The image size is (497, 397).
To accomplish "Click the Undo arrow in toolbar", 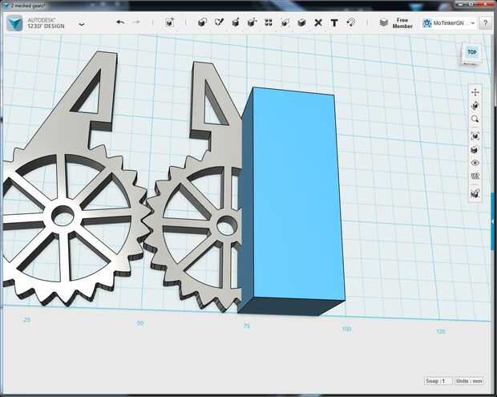I will [x=120, y=22].
